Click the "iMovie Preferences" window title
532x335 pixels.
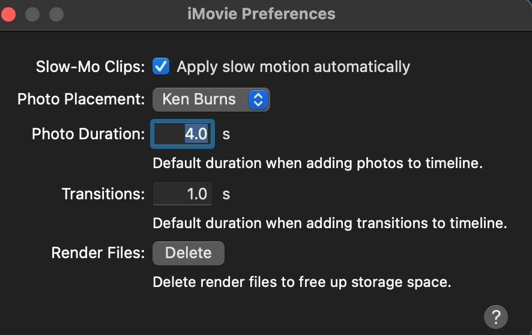[261, 14]
